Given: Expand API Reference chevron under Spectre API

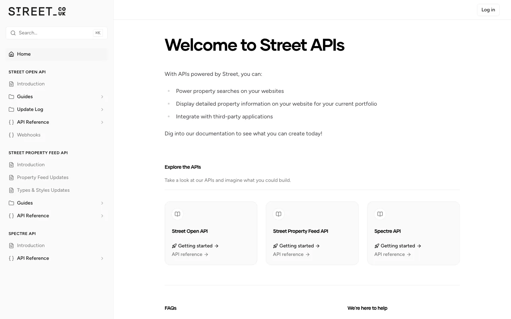Looking at the screenshot, I should click(x=102, y=258).
